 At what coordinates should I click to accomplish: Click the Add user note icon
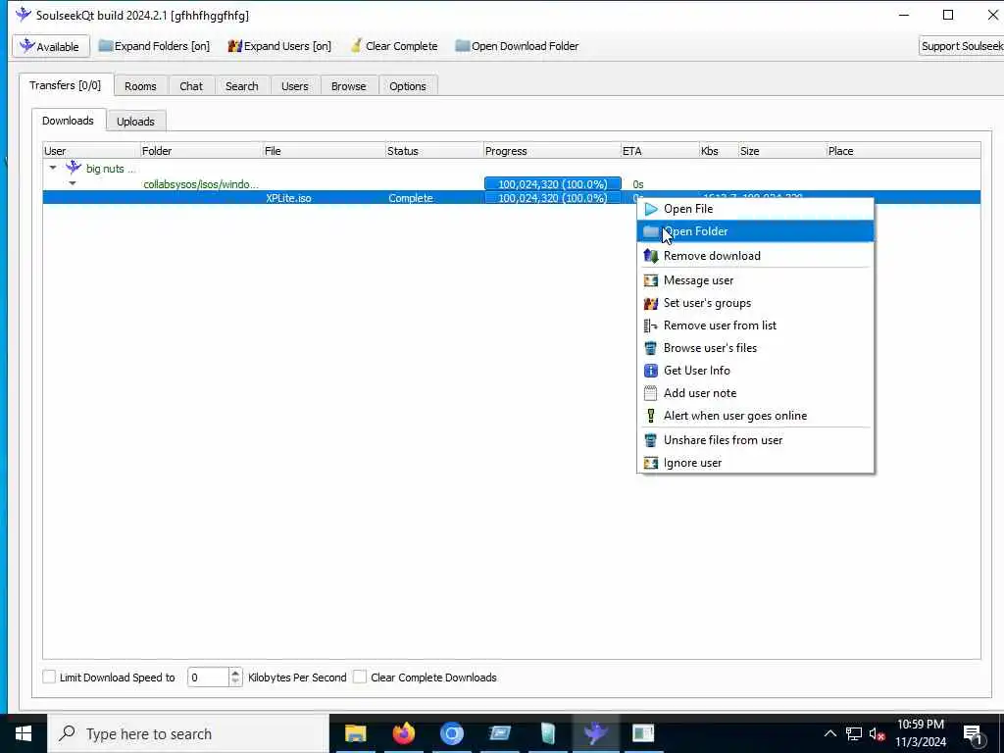(651, 393)
